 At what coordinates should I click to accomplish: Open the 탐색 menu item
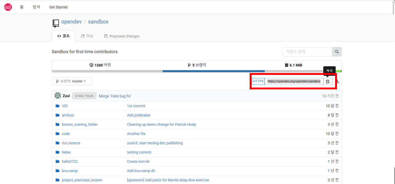coord(36,7)
